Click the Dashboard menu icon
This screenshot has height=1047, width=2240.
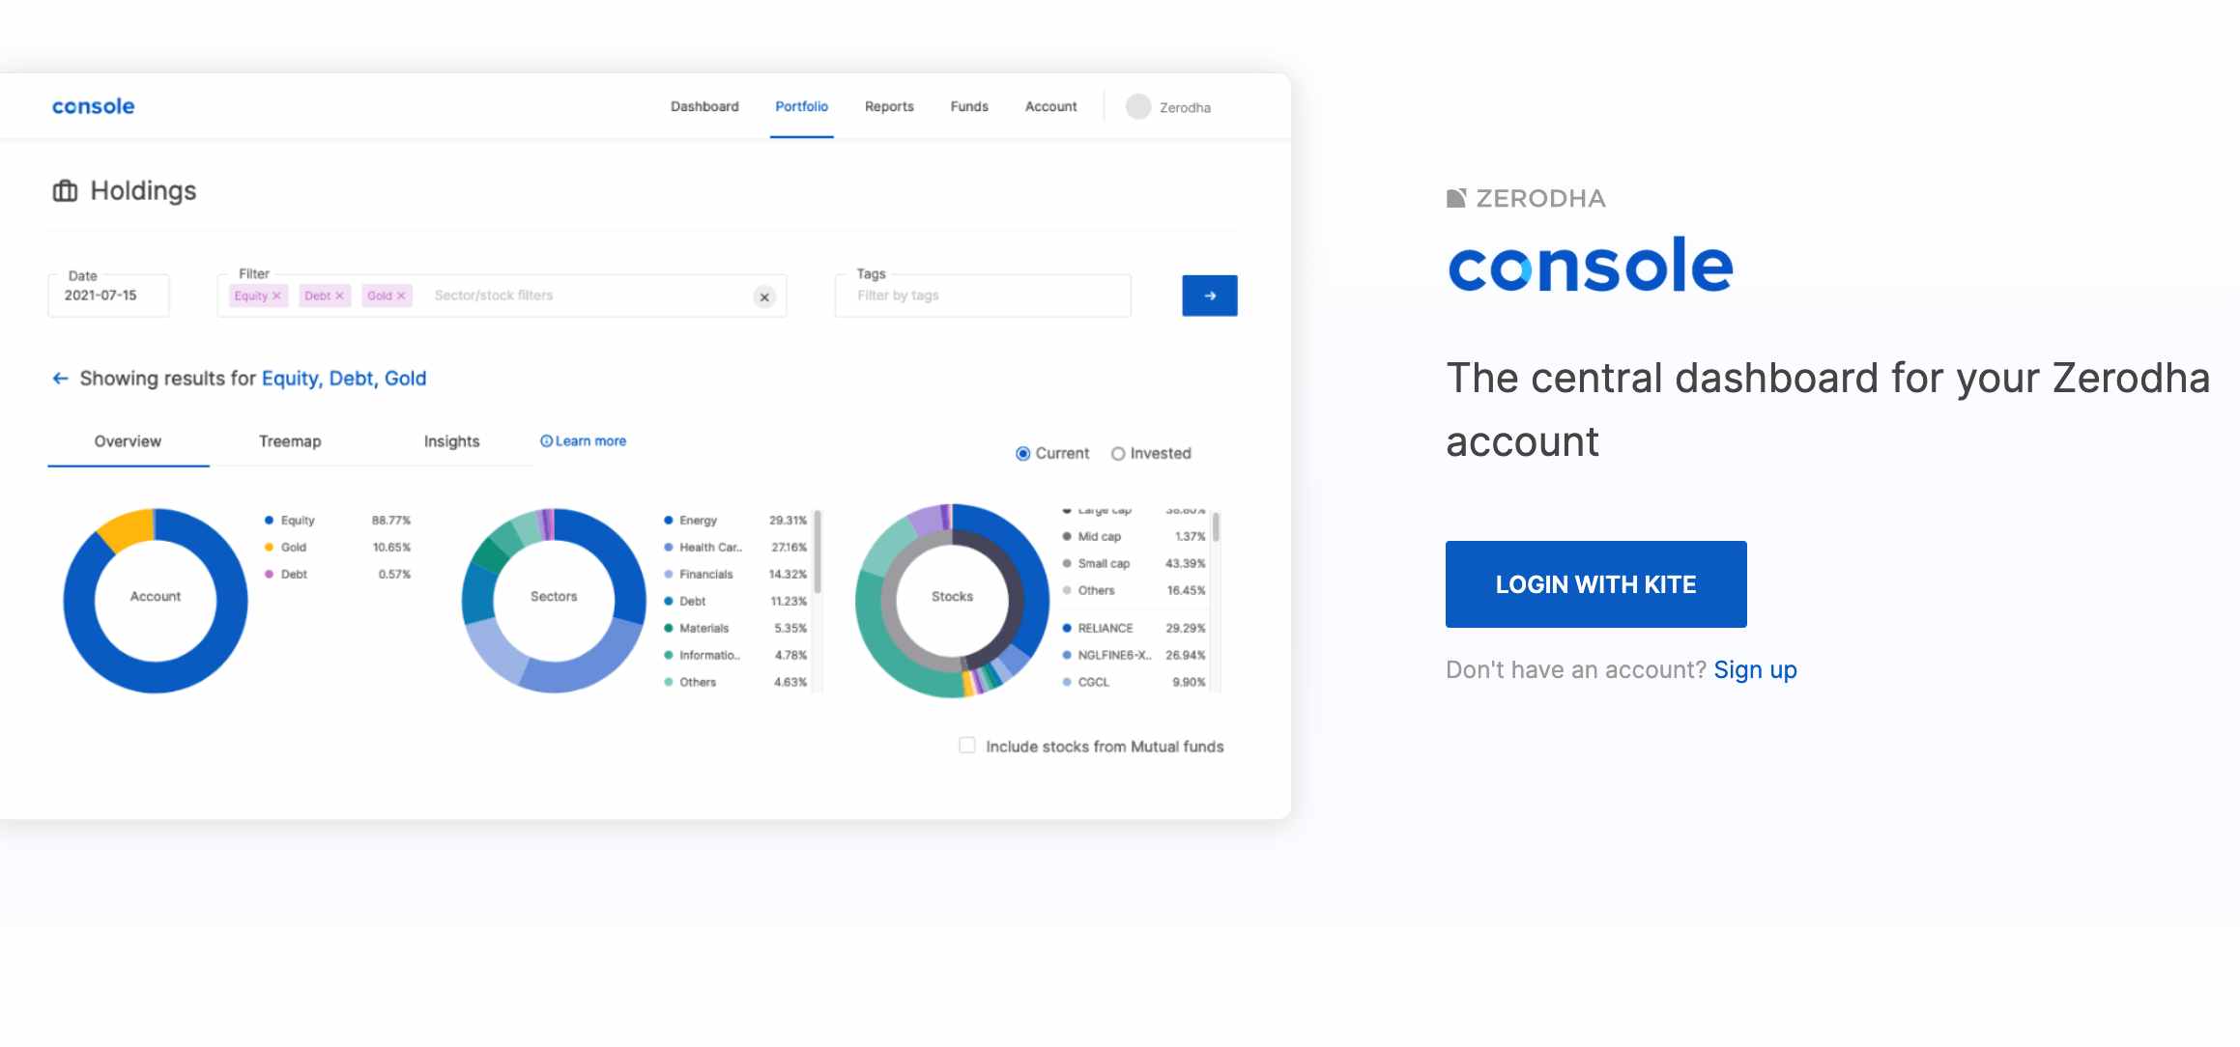703,107
